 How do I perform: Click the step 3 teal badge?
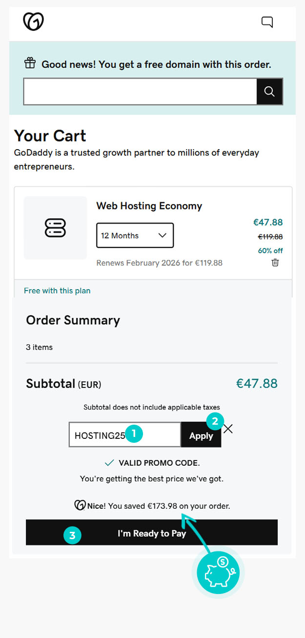(x=72, y=535)
